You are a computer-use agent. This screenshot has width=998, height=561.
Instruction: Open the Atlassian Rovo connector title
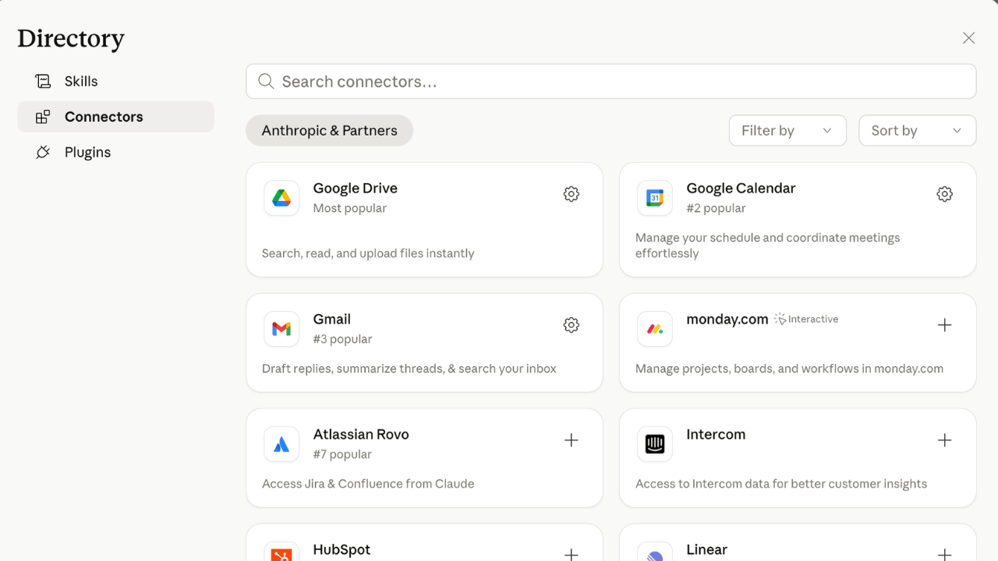tap(361, 434)
